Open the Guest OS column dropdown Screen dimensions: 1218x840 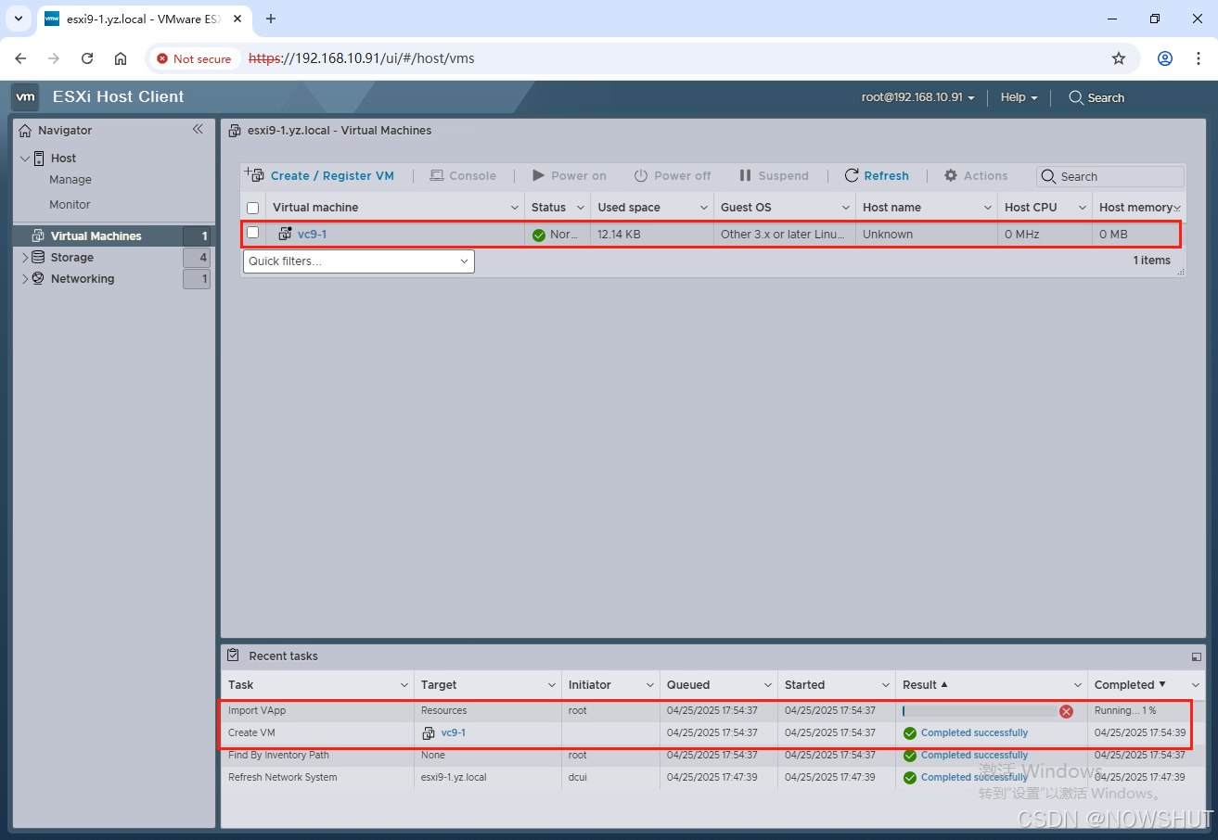846,208
